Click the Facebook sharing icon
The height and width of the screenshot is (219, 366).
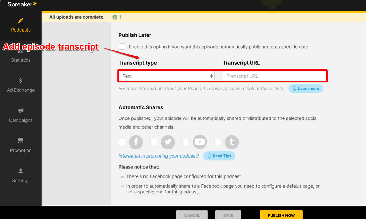(x=136, y=142)
